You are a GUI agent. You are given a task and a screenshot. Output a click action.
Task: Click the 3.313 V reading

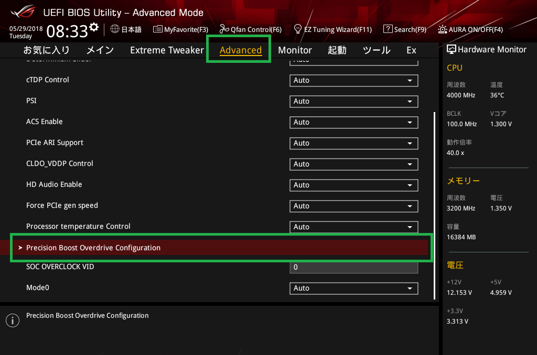point(457,321)
